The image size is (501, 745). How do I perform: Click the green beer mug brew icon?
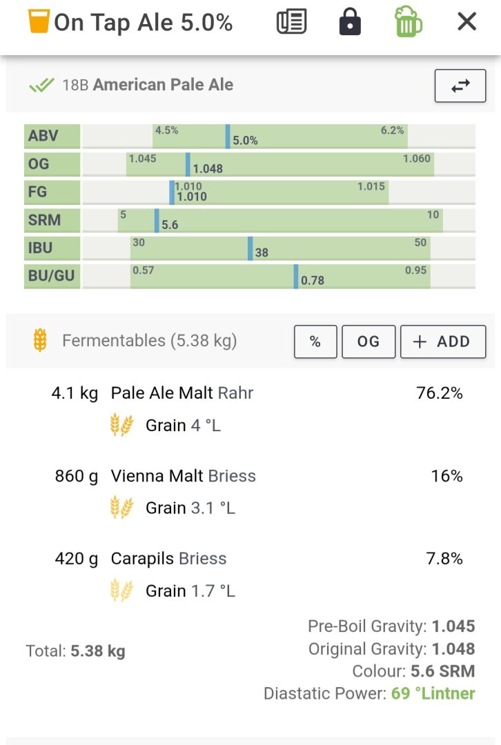point(408,21)
